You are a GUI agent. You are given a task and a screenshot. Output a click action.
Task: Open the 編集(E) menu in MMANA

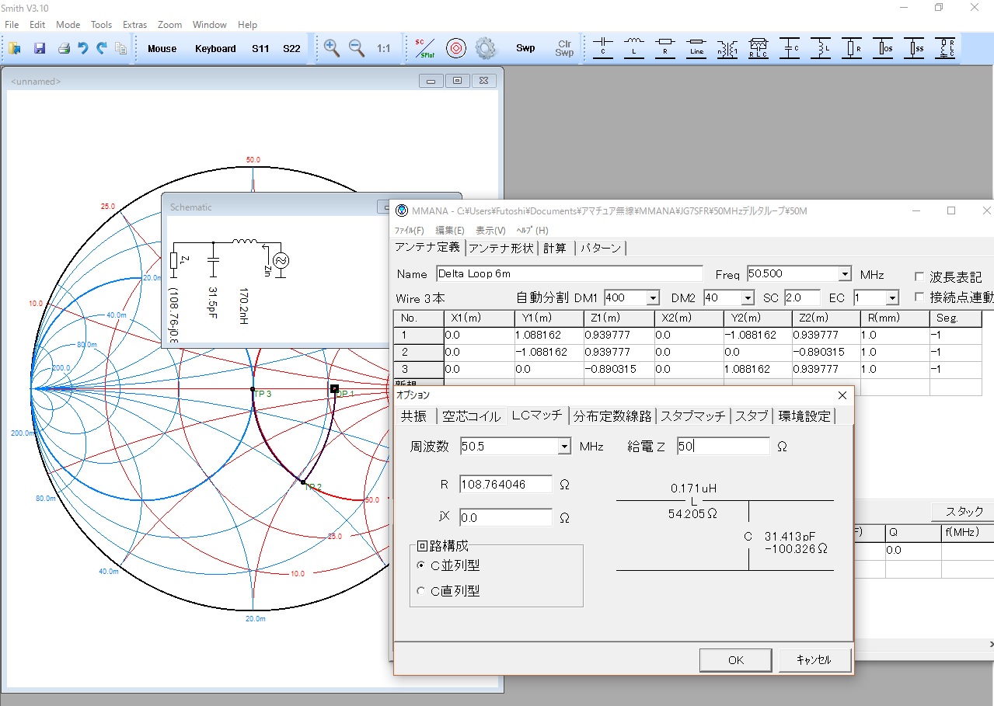(450, 231)
